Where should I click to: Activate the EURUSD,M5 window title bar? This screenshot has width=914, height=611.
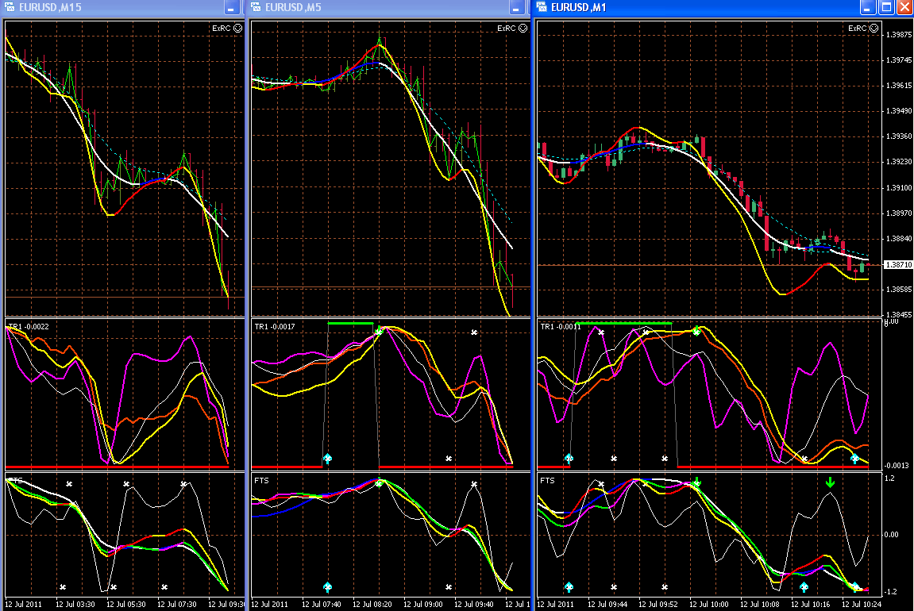pyautogui.click(x=388, y=8)
